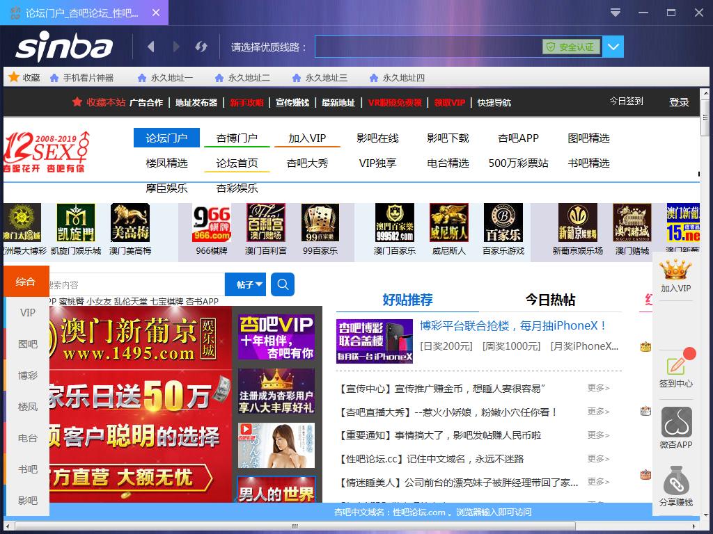Select the VIP sidebar tab

tap(28, 313)
